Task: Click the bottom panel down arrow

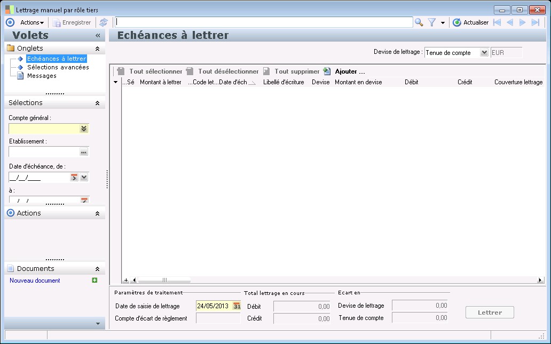Action: pos(98,324)
